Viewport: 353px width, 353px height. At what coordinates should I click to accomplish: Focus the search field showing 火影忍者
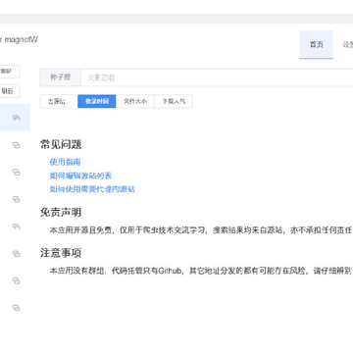pos(217,77)
